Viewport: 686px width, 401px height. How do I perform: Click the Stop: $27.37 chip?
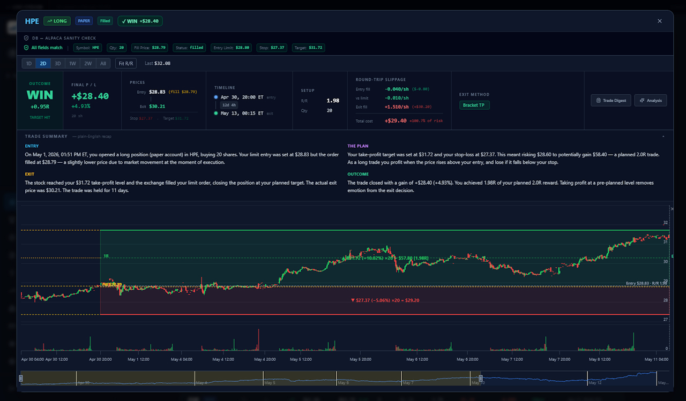point(272,48)
